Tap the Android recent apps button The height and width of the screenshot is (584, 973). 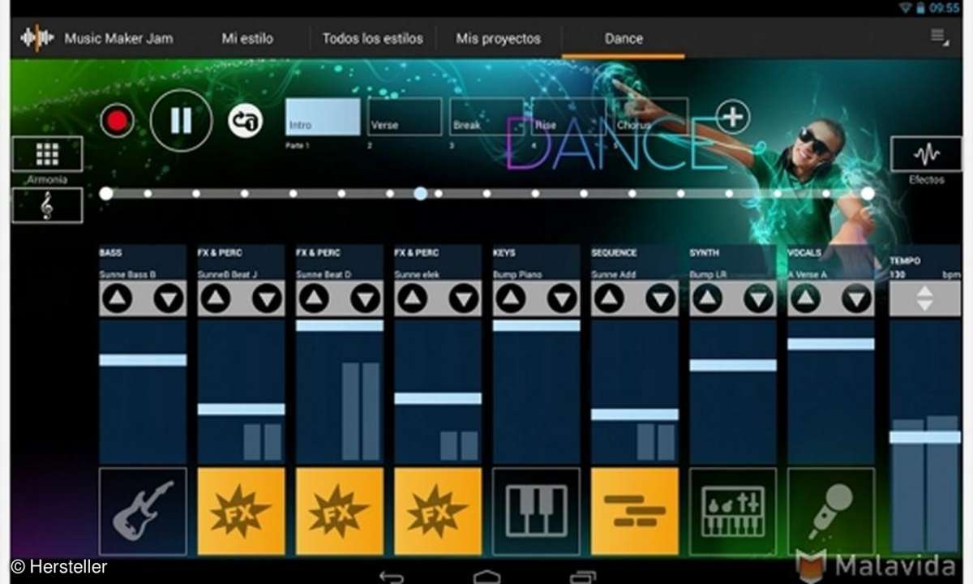(x=582, y=577)
